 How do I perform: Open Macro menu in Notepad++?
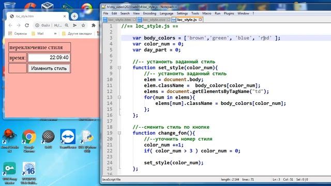click(207, 13)
